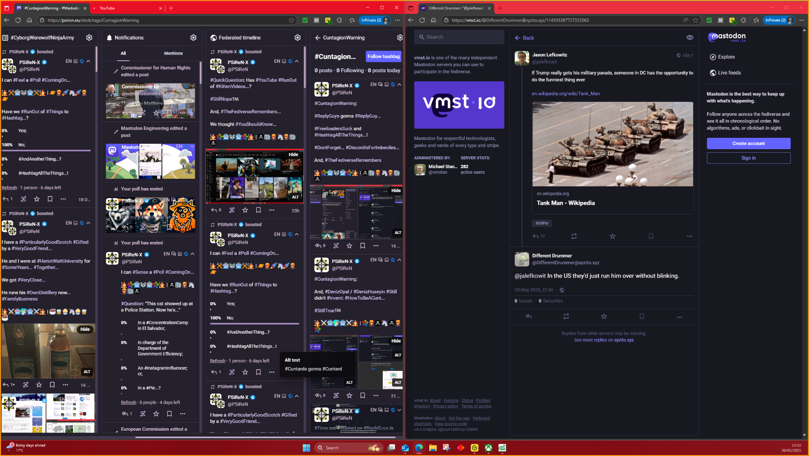Hide media on first #CuntagionWarning post
809x456 pixels.
click(x=396, y=190)
